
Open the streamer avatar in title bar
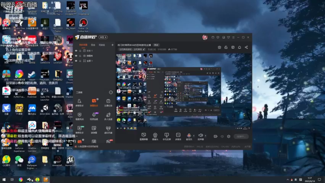[205, 37]
